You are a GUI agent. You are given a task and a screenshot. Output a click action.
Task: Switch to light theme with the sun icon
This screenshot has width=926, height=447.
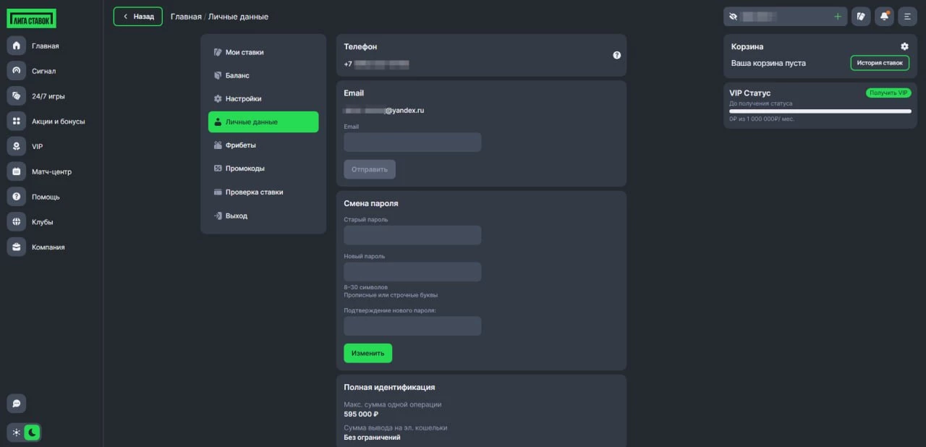click(16, 433)
